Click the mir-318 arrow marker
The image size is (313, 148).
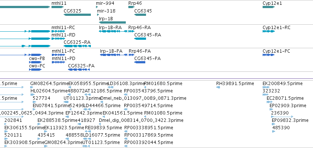point(98,15)
